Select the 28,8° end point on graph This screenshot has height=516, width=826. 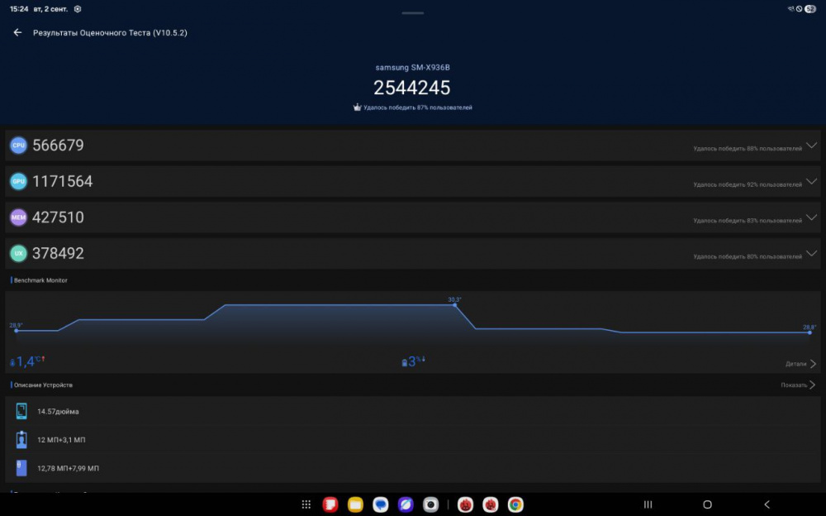tap(809, 332)
